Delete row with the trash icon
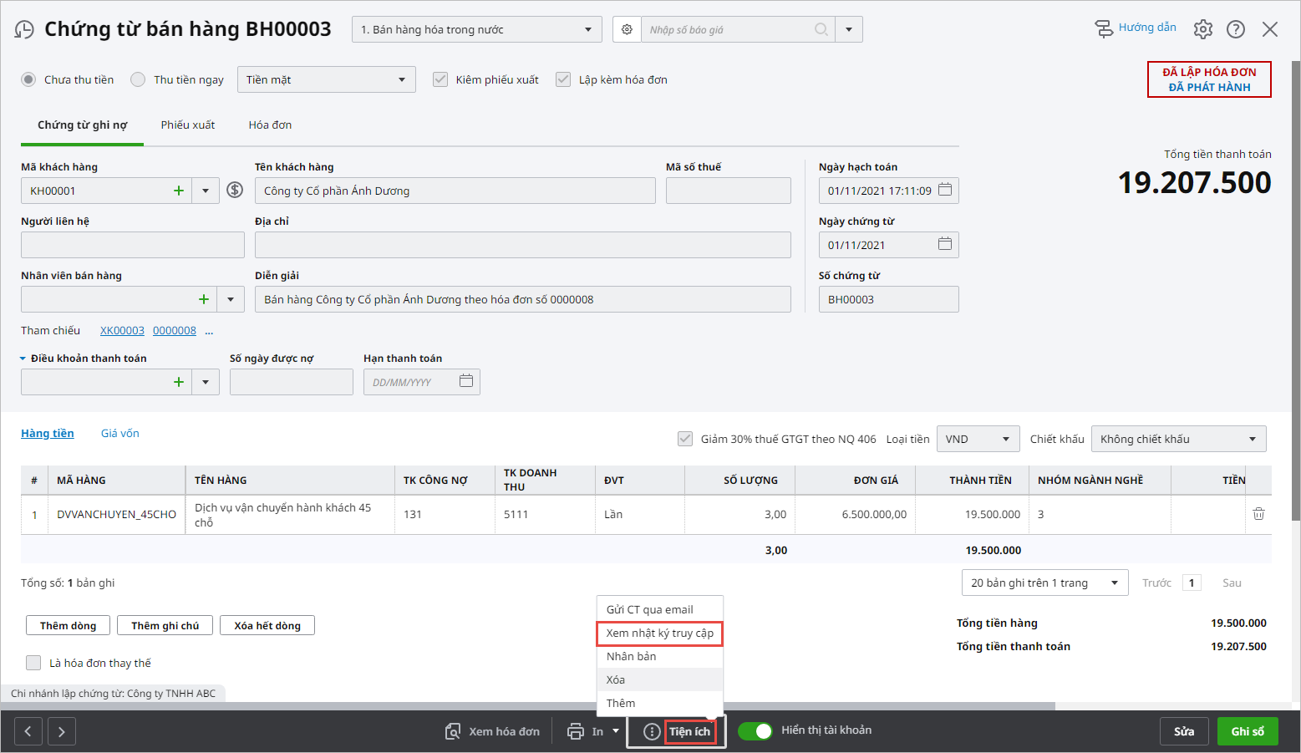 [1258, 514]
